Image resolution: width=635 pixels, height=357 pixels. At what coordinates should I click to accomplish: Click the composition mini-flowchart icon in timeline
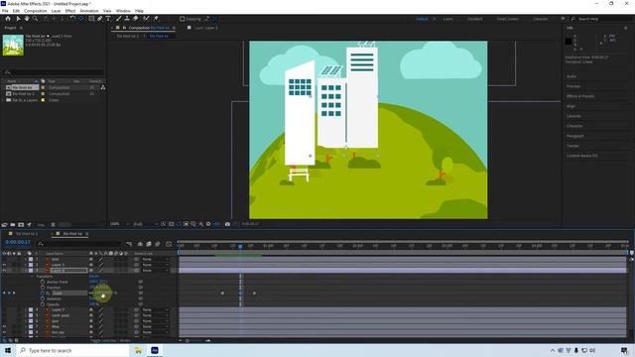tap(130, 244)
